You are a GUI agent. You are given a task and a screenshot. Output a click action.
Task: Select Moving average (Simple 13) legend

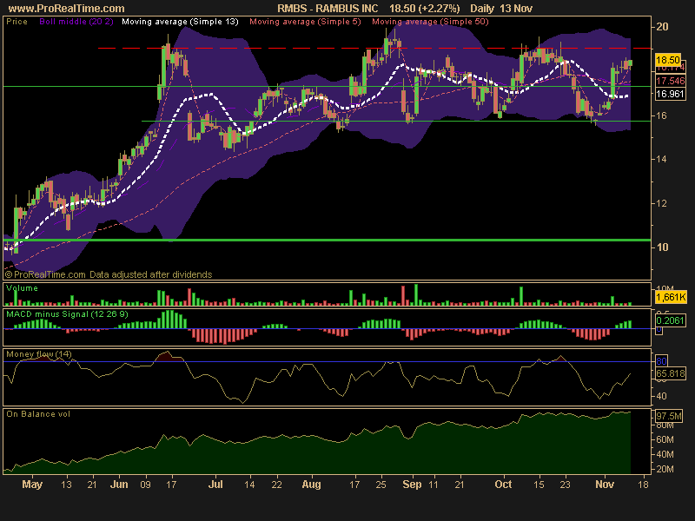(180, 22)
